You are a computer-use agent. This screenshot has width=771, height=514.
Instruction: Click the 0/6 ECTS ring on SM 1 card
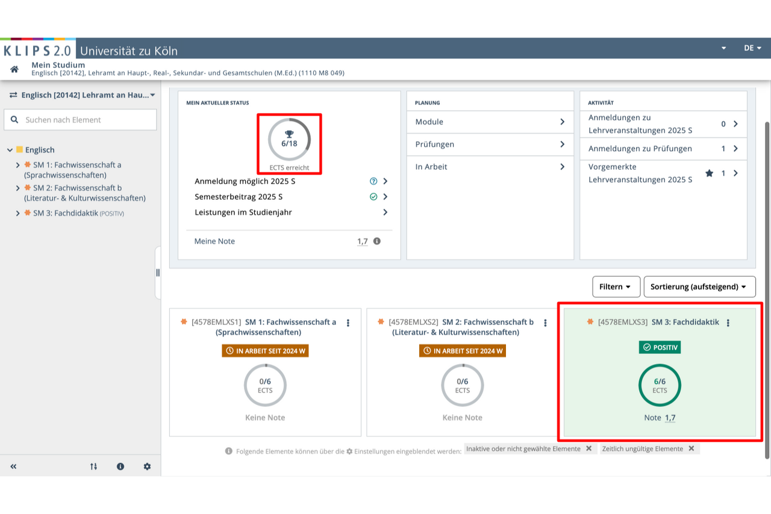pos(265,385)
